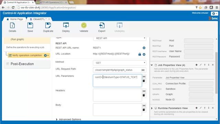Click inside the URL Parameters text area

117,81
